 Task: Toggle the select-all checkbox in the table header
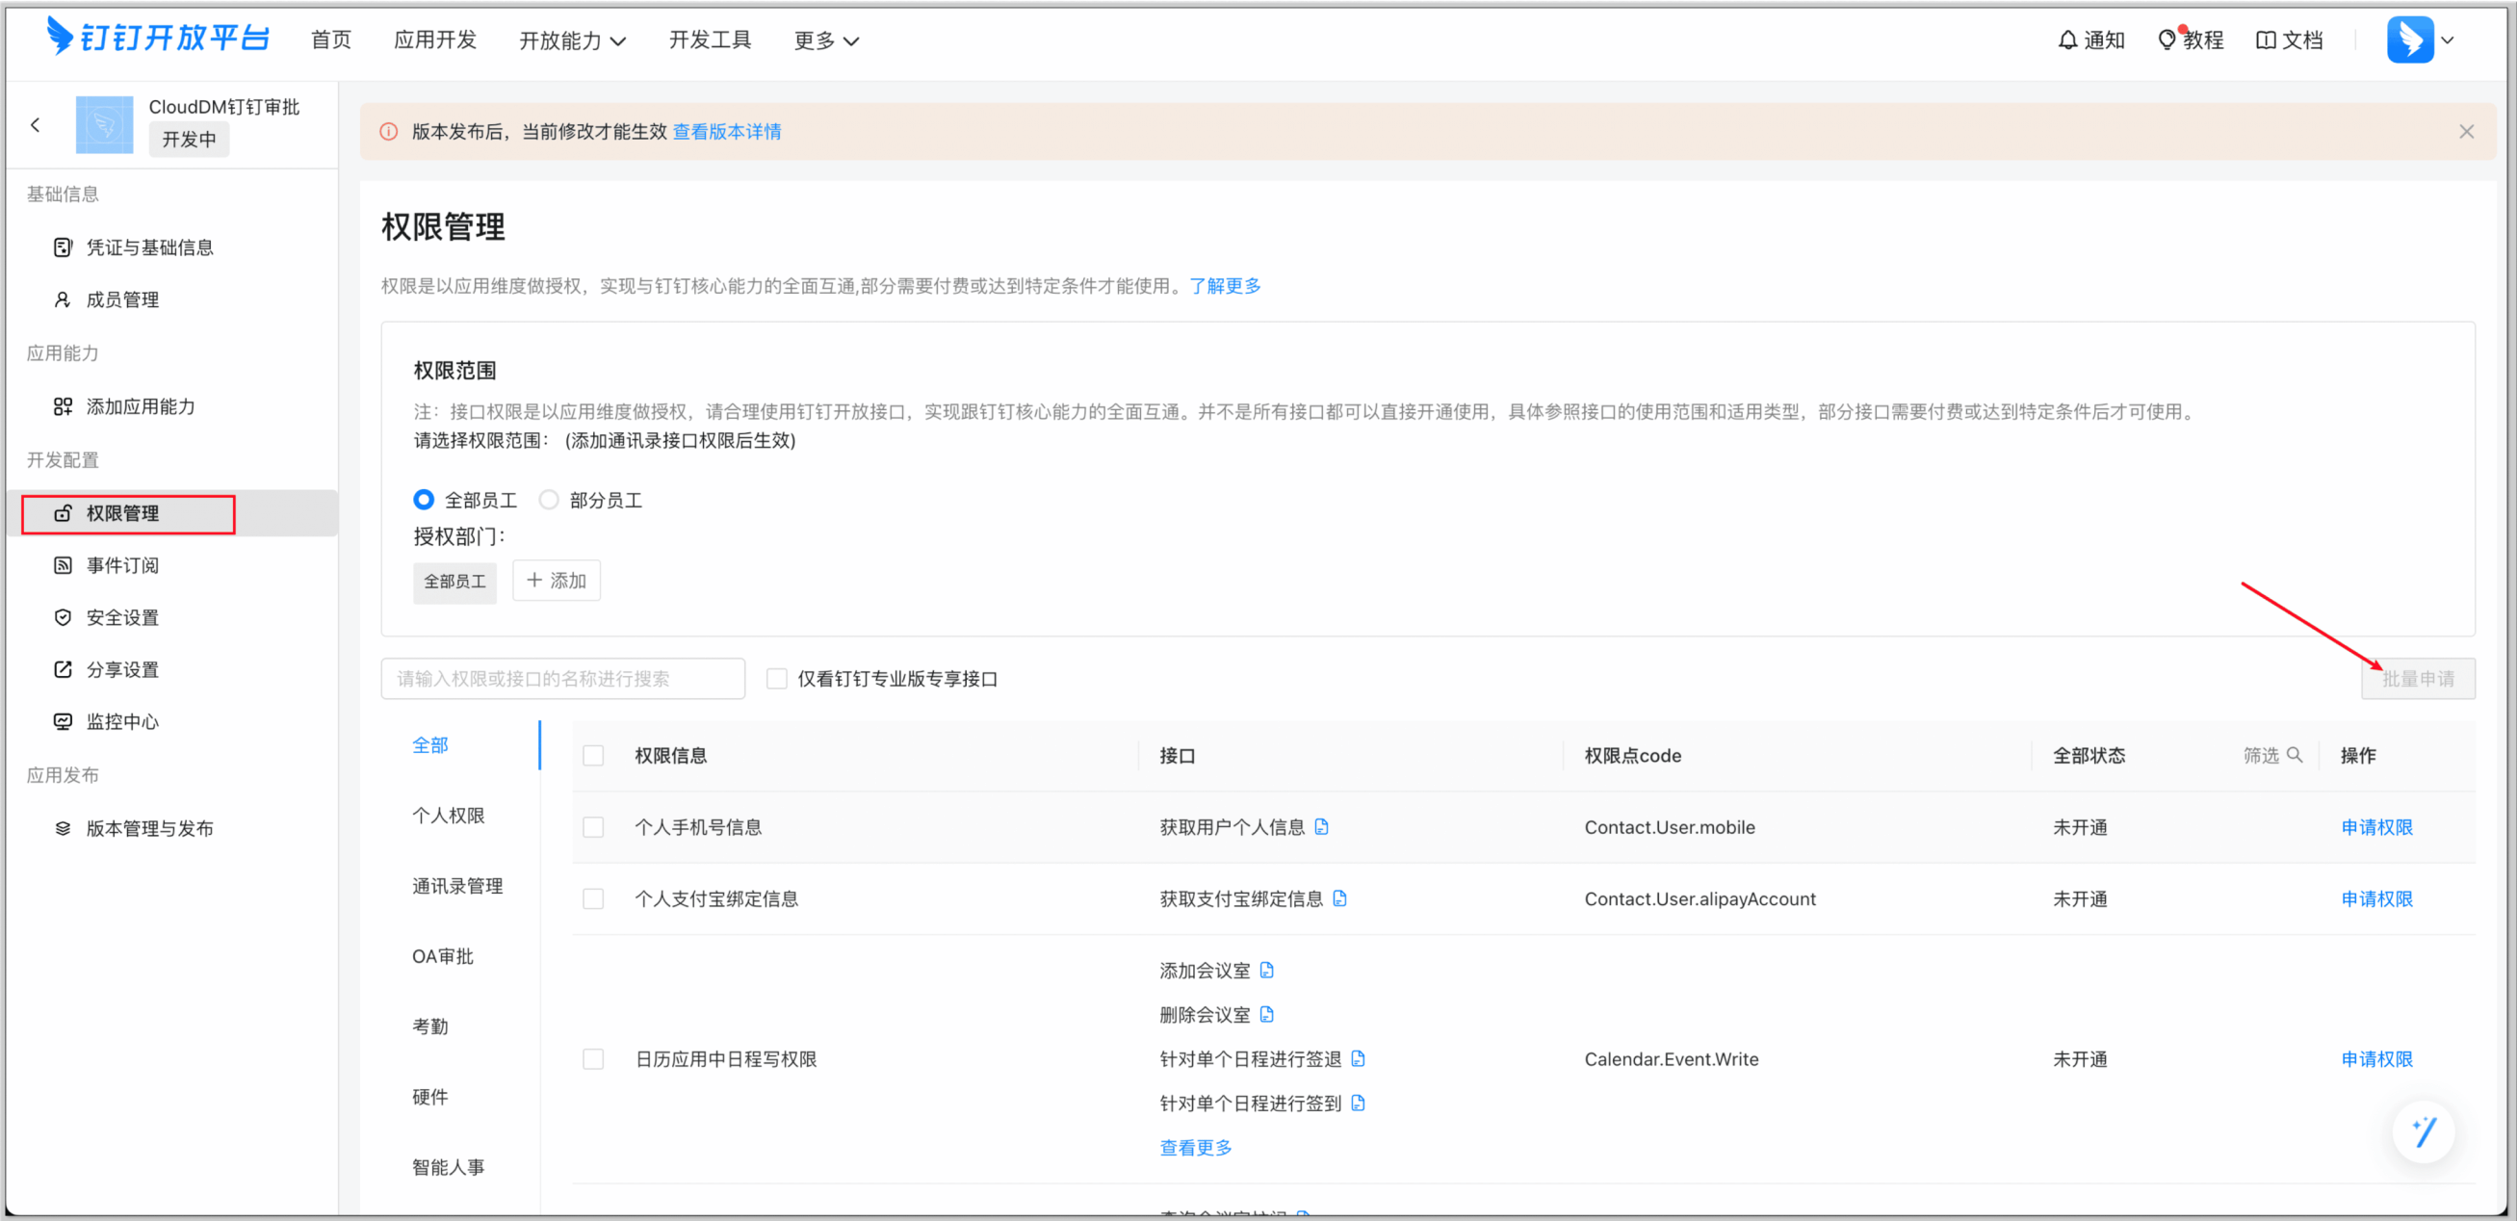pyautogui.click(x=593, y=755)
